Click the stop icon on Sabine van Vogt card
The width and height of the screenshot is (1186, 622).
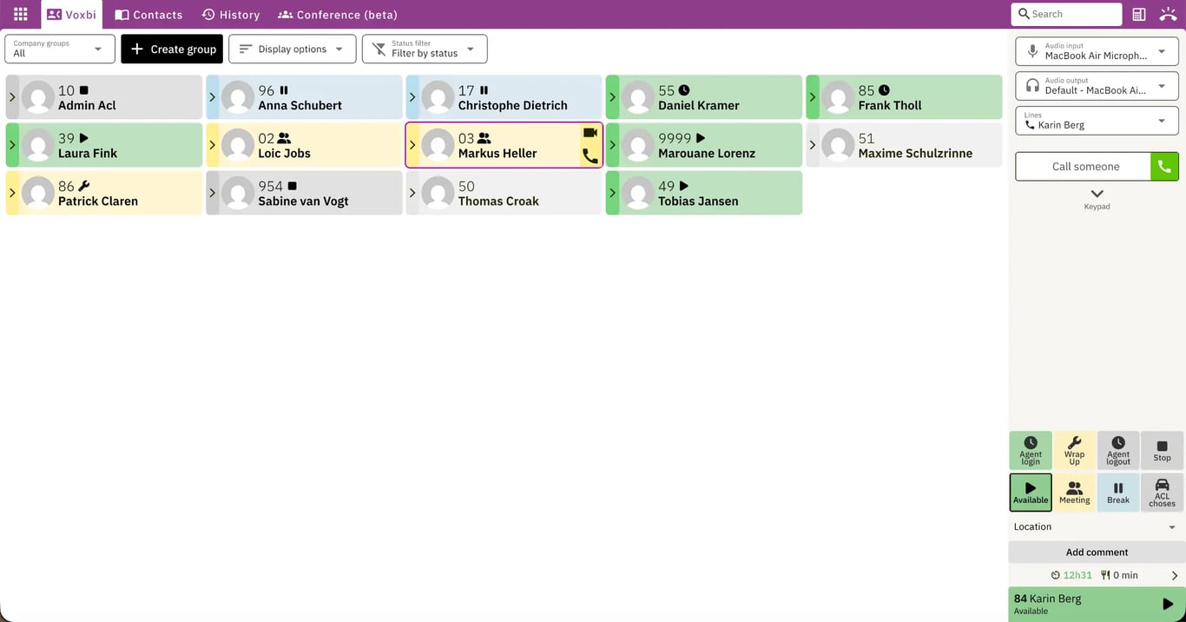(x=292, y=186)
